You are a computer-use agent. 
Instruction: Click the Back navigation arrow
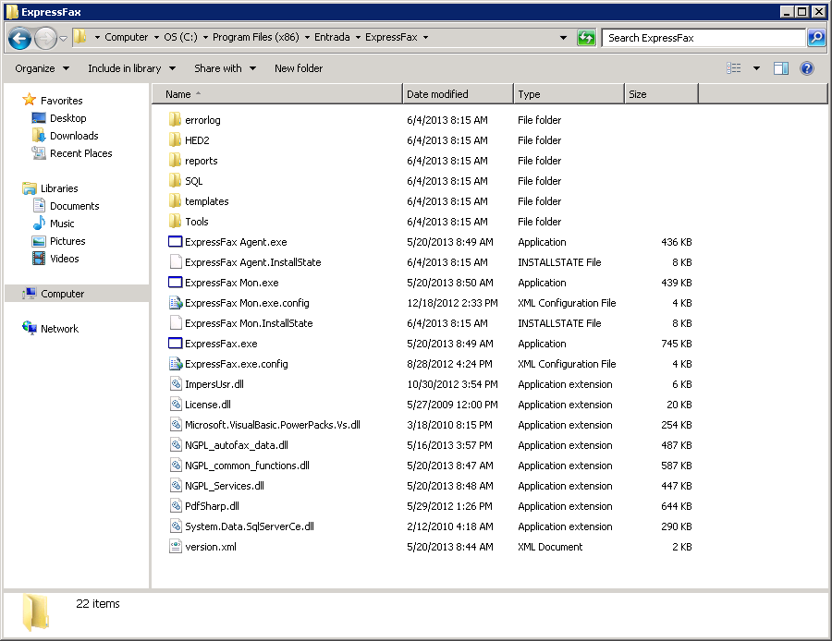pos(20,38)
